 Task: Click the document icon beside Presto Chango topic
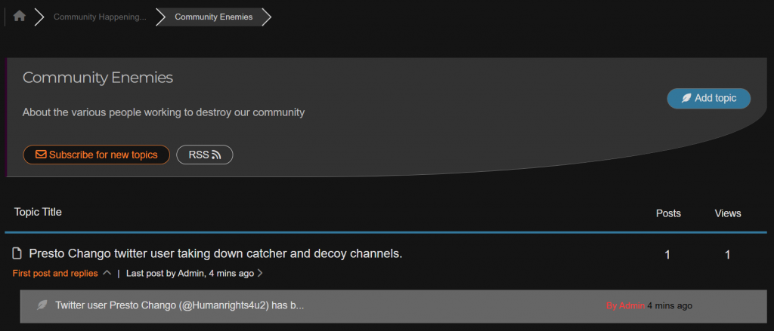[17, 253]
